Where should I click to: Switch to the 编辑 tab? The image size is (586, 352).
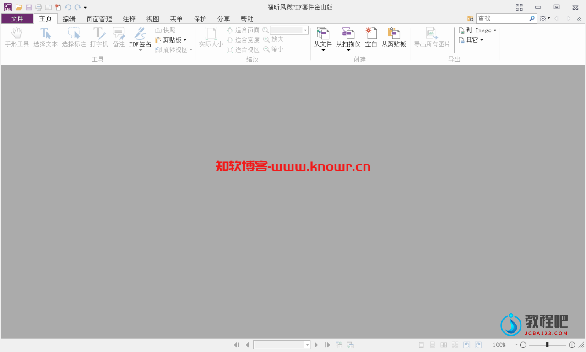pyautogui.click(x=69, y=19)
